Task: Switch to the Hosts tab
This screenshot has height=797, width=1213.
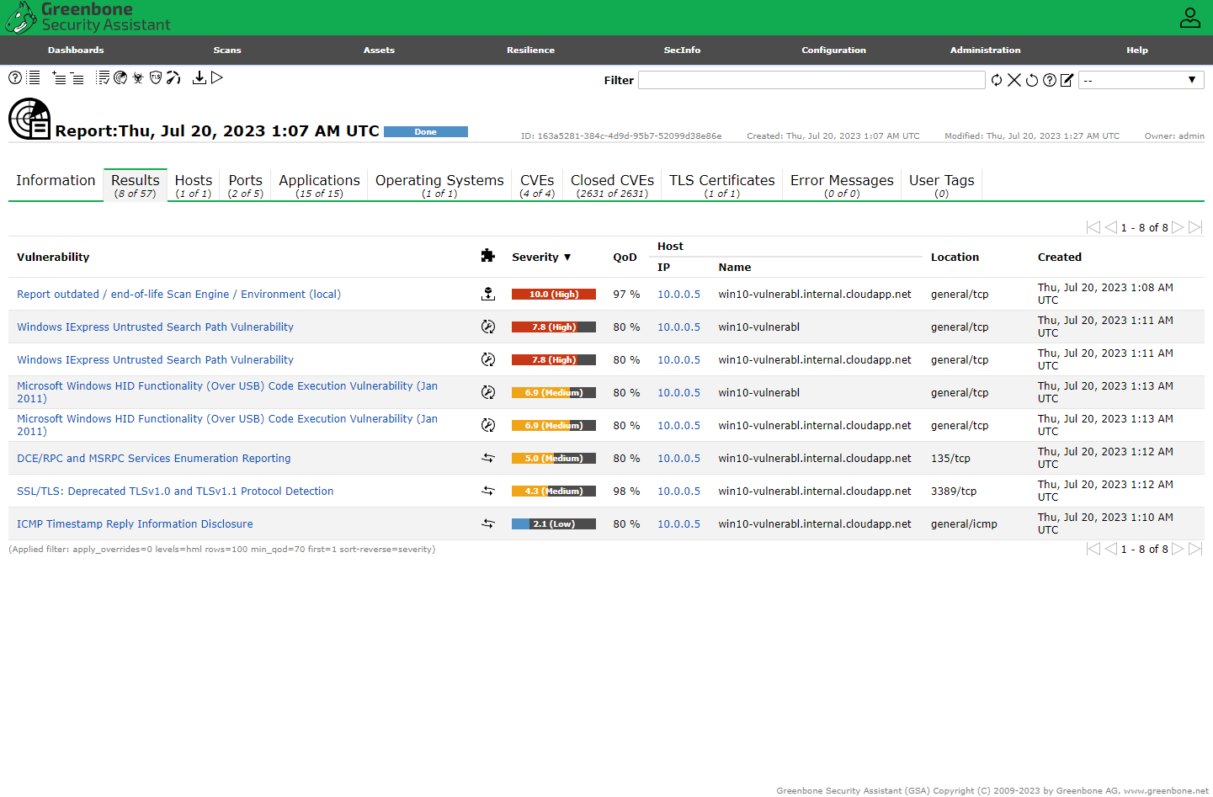Action: (194, 185)
